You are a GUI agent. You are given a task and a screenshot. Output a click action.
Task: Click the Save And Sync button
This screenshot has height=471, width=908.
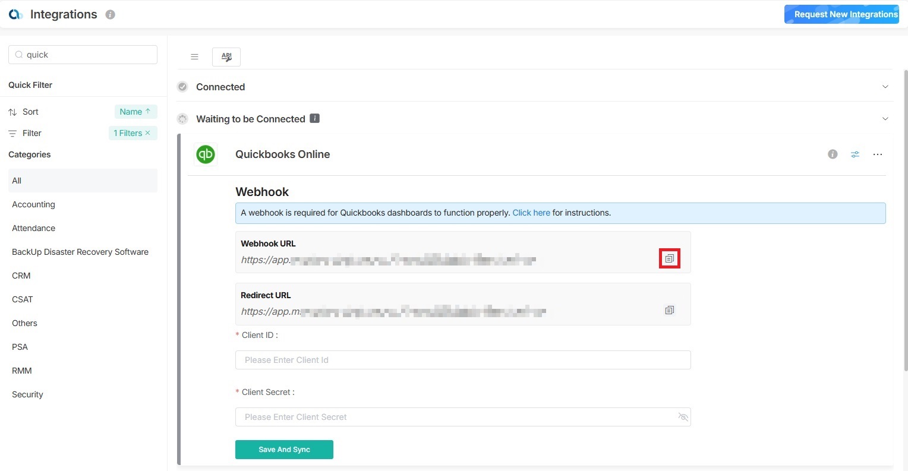284,450
